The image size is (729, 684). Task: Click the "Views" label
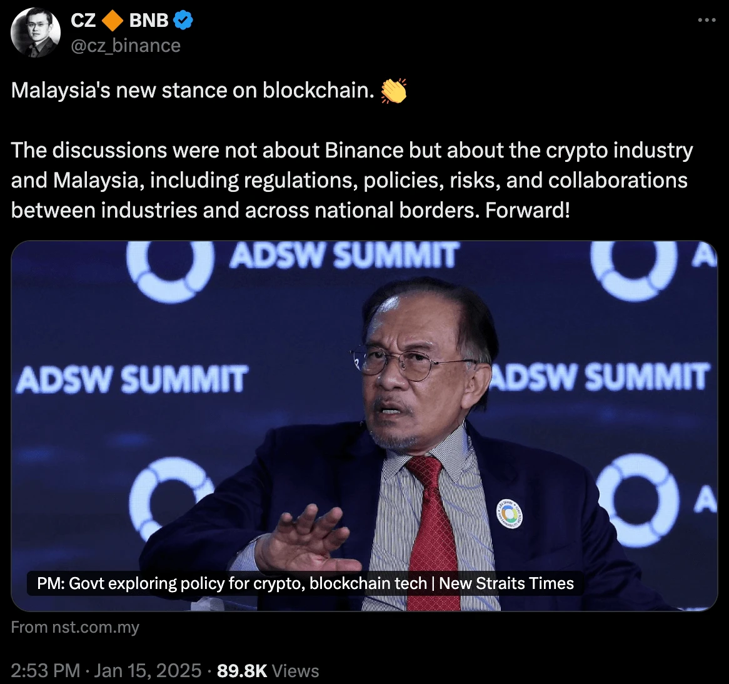click(296, 671)
